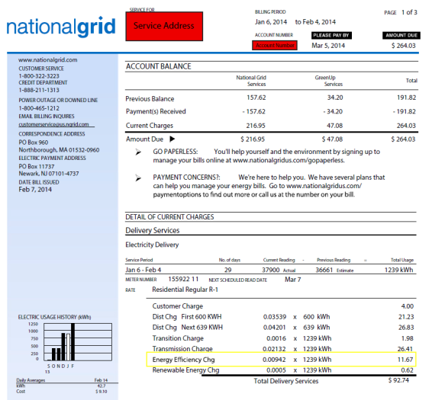The width and height of the screenshot is (432, 400).
Task: Click Amount Due total $ 264.03 in table
Action: 403,139
